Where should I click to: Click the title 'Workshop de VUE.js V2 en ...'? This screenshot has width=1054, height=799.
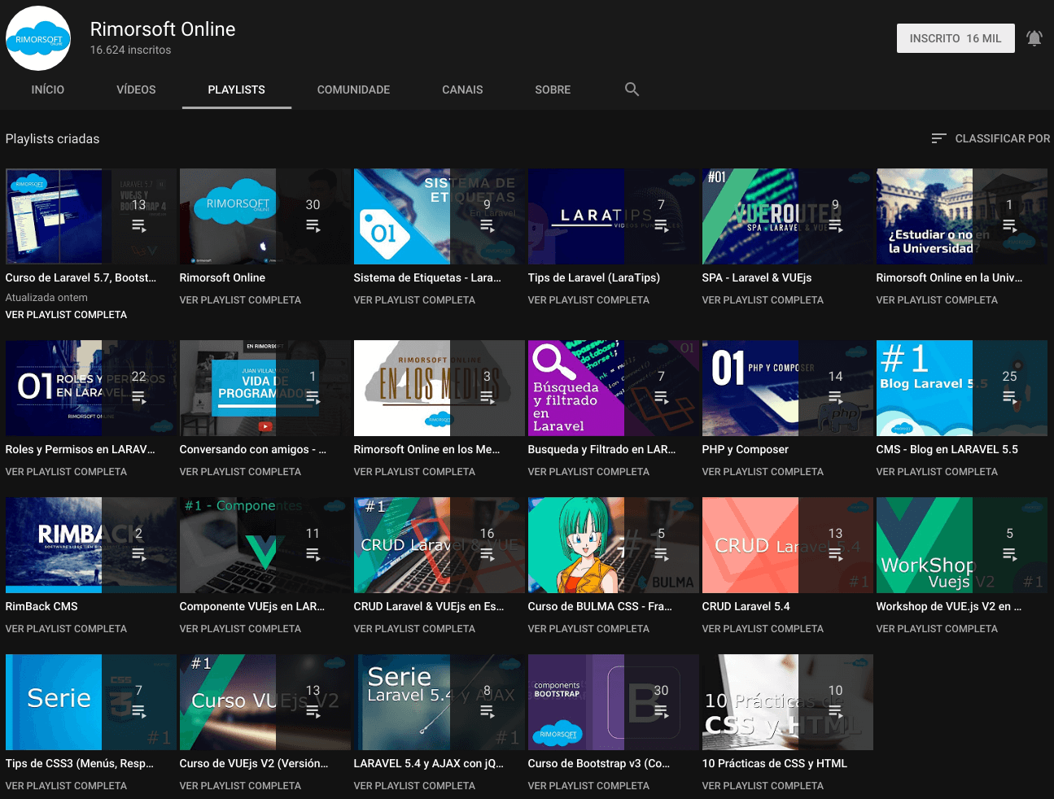click(948, 606)
